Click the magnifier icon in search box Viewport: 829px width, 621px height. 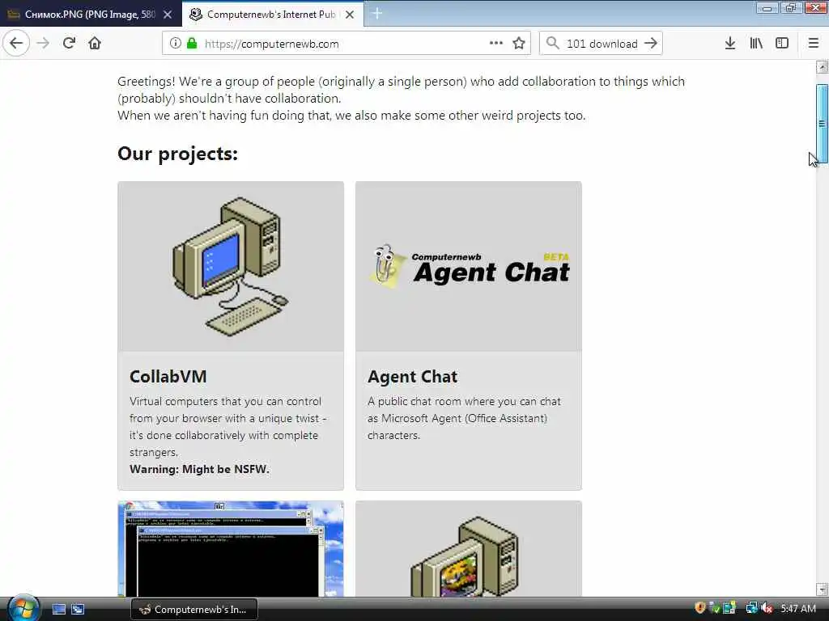tap(552, 44)
